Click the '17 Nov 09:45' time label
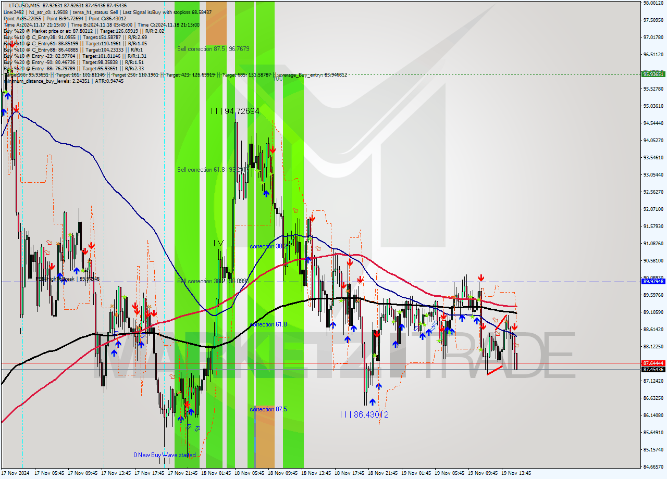Image resolution: width=667 pixels, height=479 pixels. click(82, 473)
